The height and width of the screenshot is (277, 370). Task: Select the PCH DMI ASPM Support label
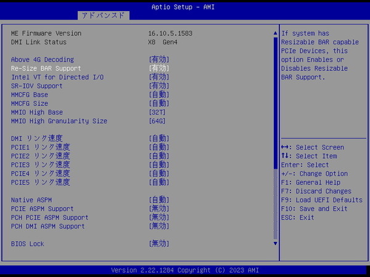coord(48,226)
